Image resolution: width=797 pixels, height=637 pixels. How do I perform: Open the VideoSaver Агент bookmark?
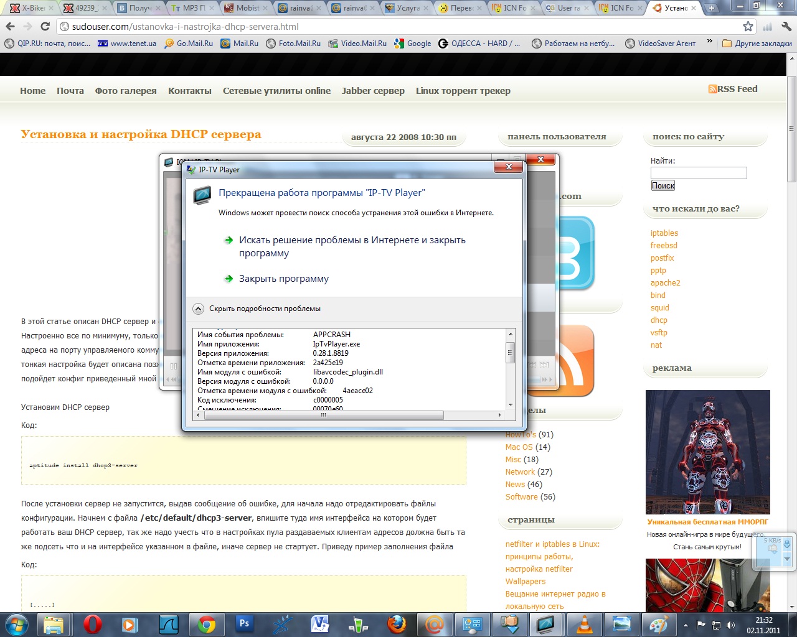coord(661,44)
